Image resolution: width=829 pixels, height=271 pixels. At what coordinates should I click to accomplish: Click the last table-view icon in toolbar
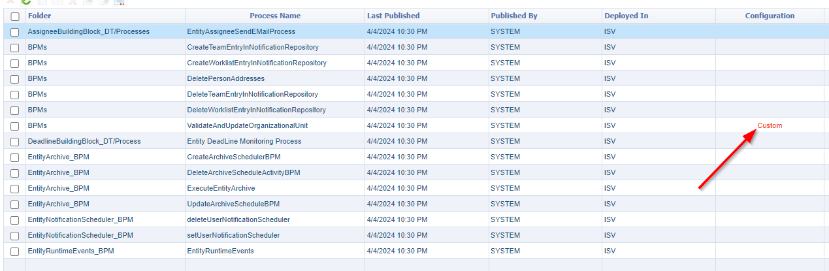pos(119,2)
